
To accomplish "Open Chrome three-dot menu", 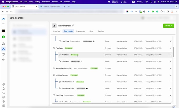I will [176, 11].
